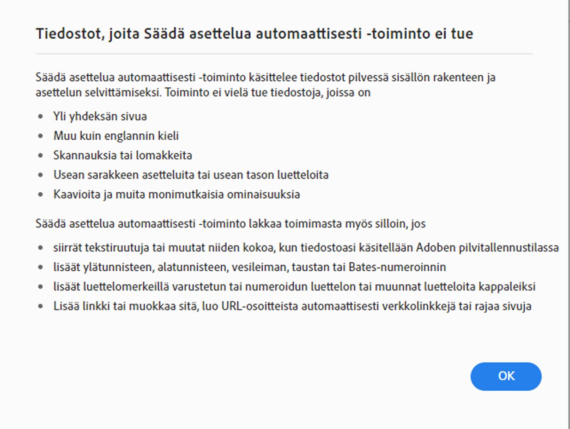The height and width of the screenshot is (429, 570).
Task: Click the divider line below the title
Action: tap(285, 54)
